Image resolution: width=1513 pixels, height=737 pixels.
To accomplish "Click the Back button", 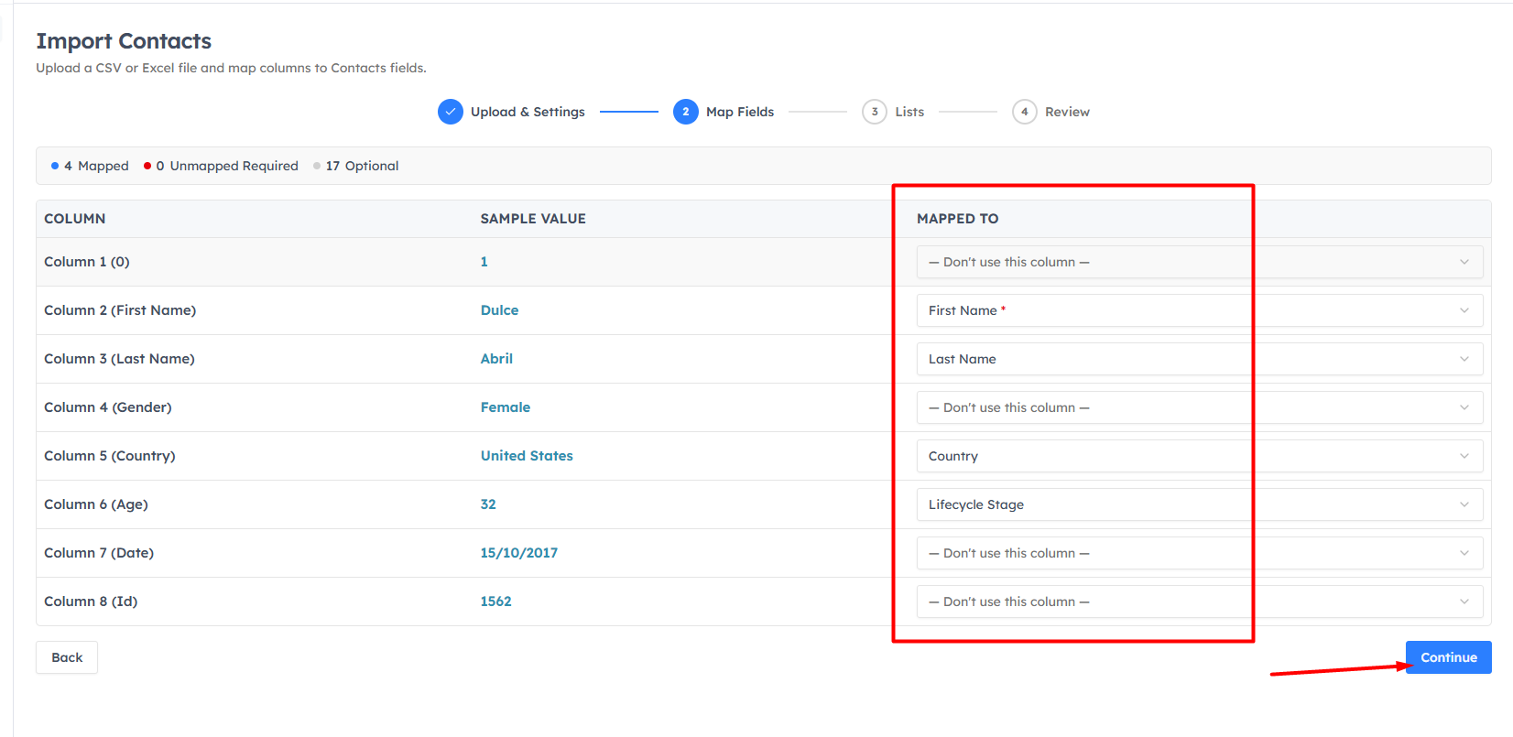I will 67,657.
